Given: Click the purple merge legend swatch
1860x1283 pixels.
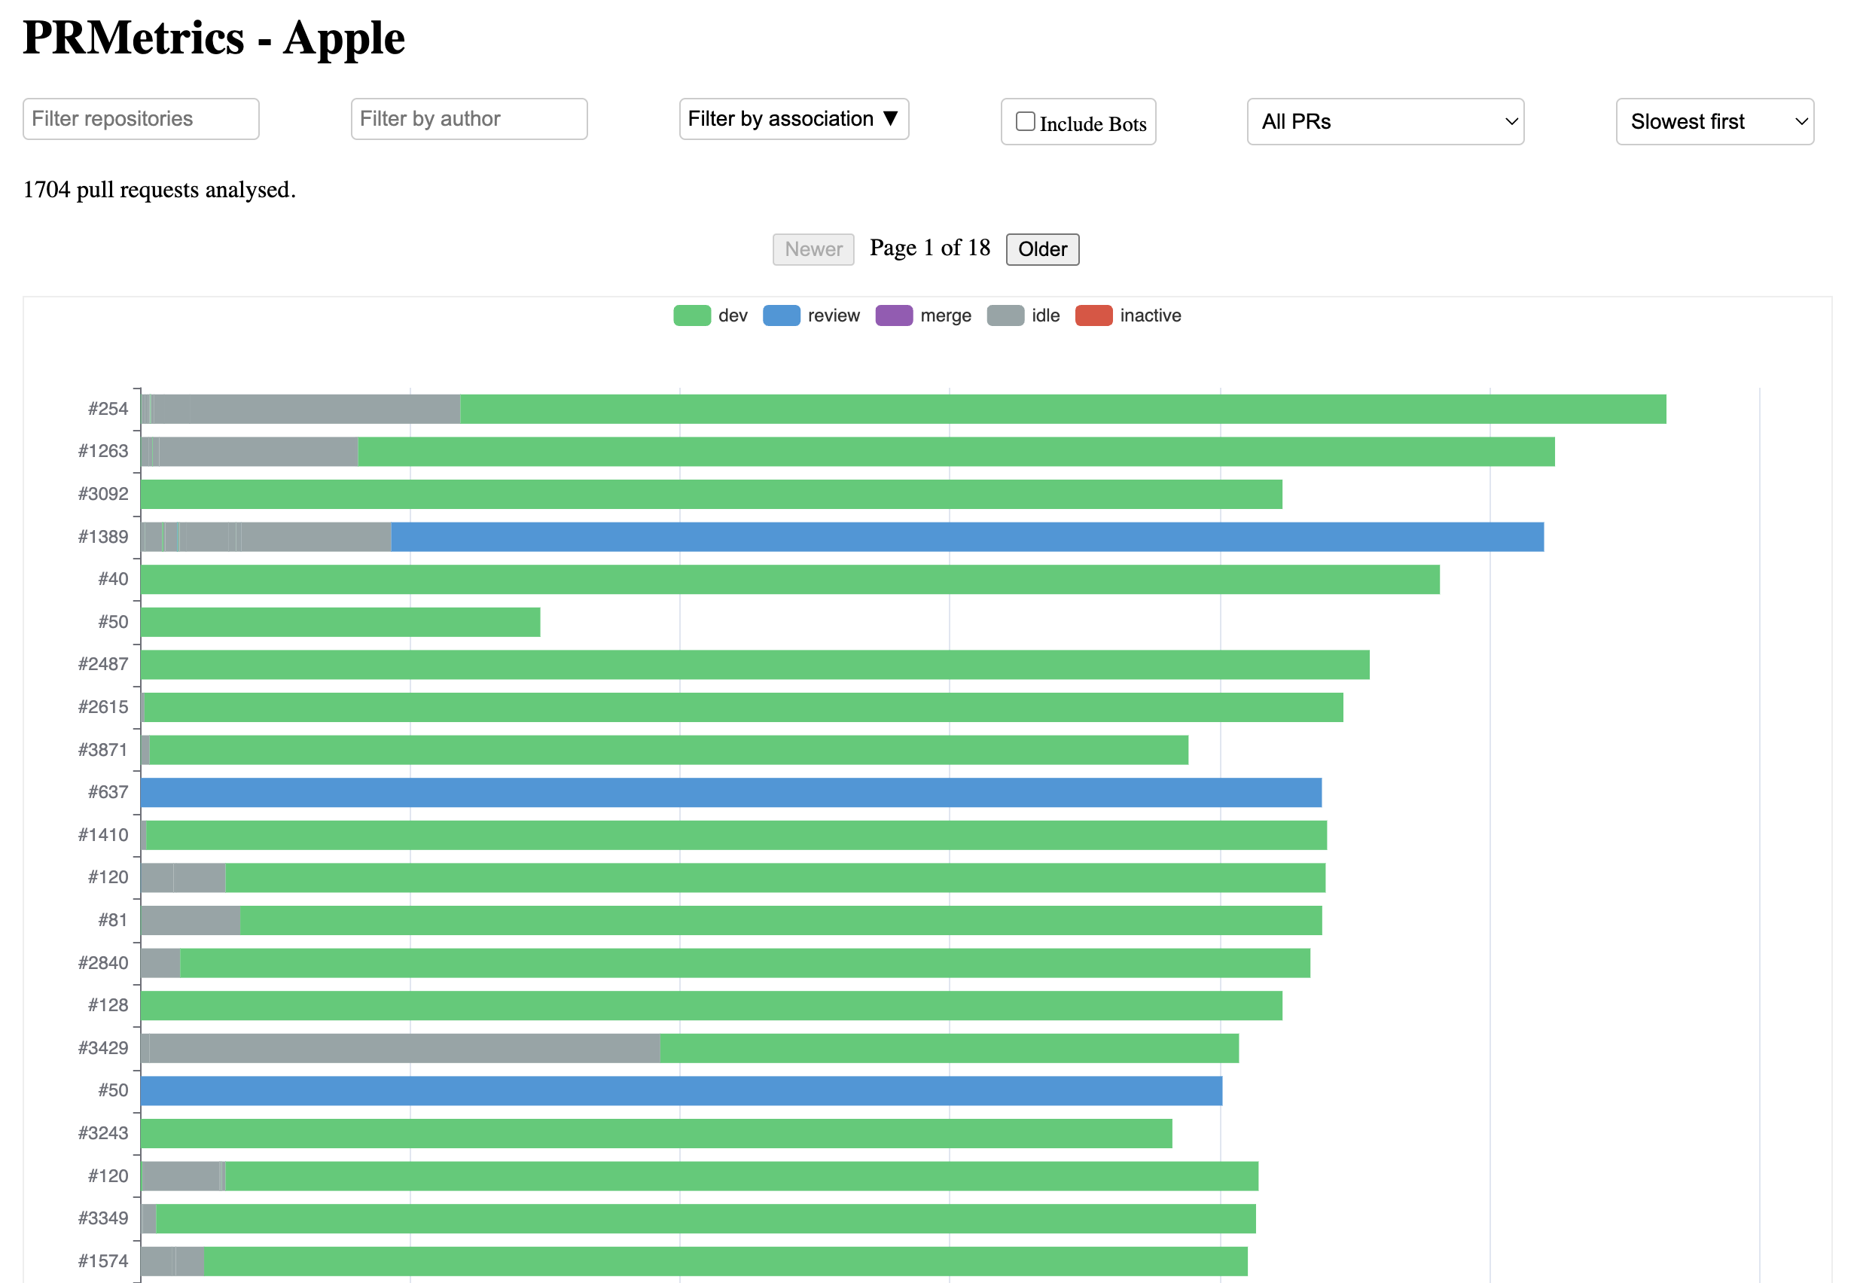Looking at the screenshot, I should click(895, 315).
